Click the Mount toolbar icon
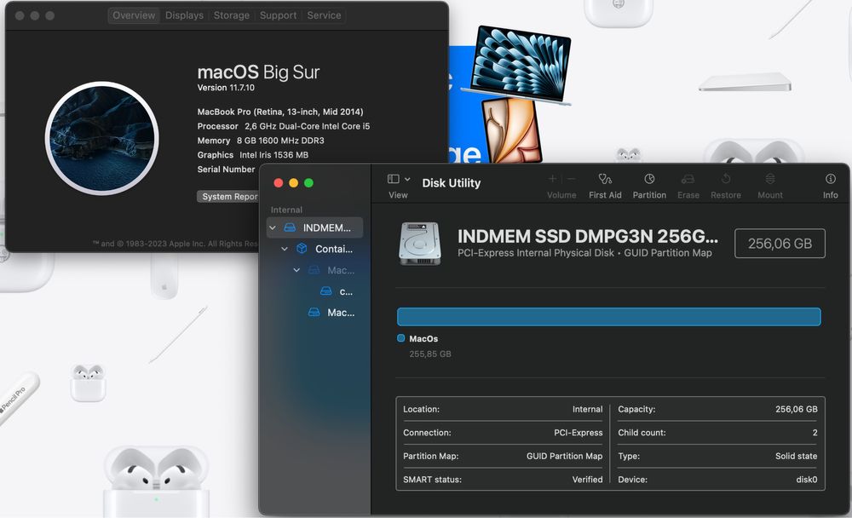852x518 pixels. pos(770,179)
